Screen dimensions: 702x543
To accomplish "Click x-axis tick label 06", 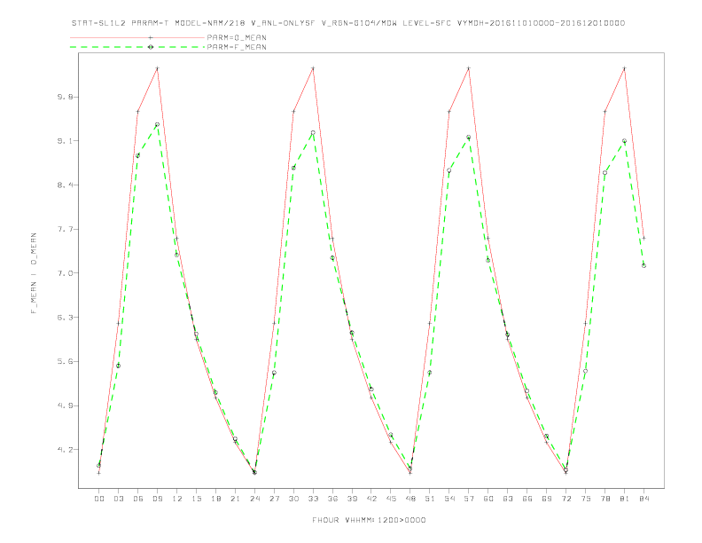I will click(x=138, y=499).
